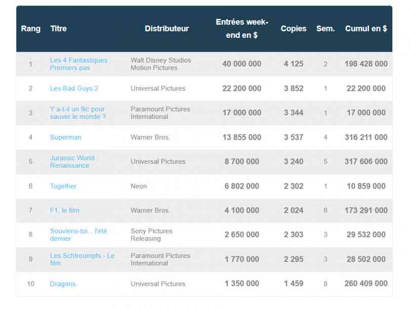Open the Jurassic World Renaissance link
This screenshot has height=309, width=410.
click(72, 162)
